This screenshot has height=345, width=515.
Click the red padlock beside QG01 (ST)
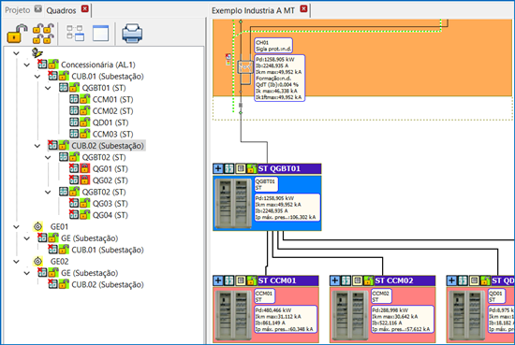coord(84,169)
